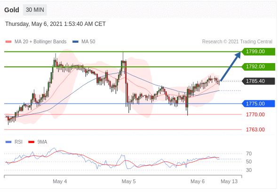The image size is (278, 194).
Task: Click the blue upward forecast arrow
Action: (230, 66)
